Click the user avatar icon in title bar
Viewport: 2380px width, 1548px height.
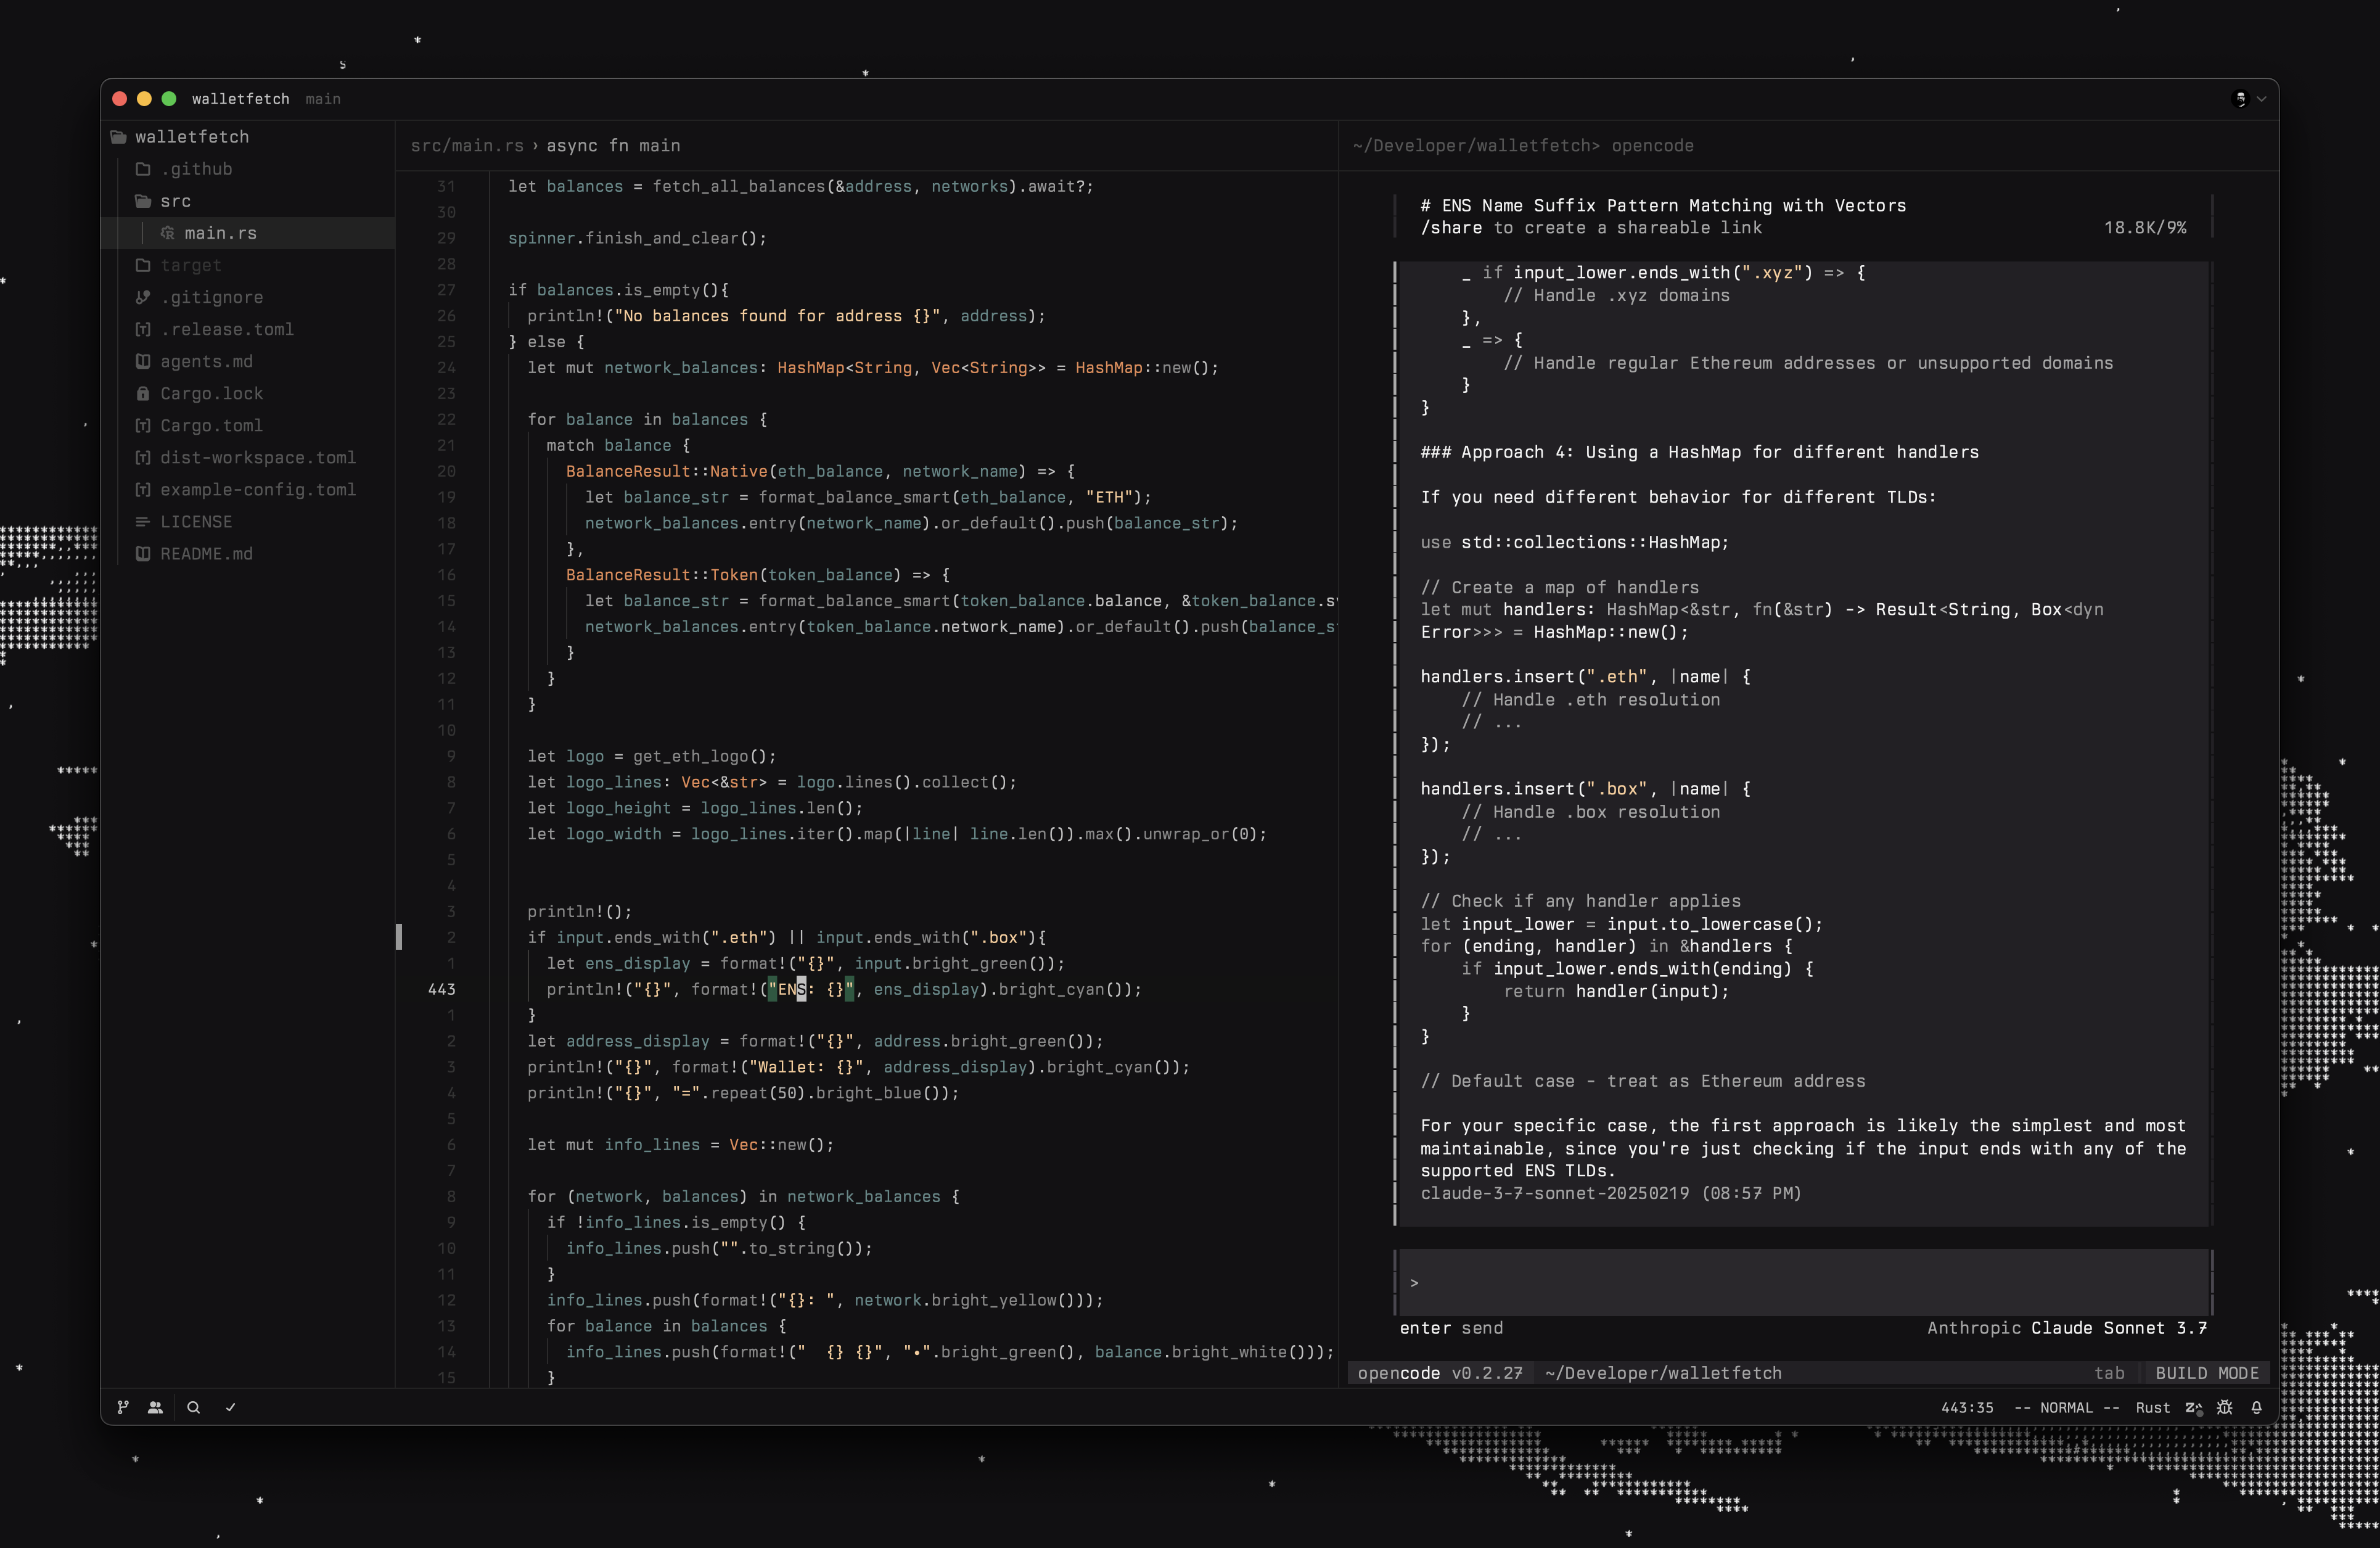click(x=2240, y=99)
